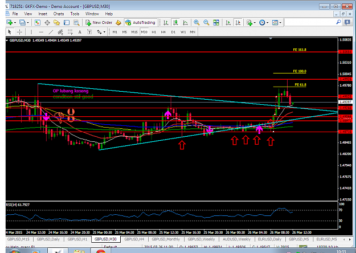
Task: Click the Arrows objects icon
Action: coord(99,32)
